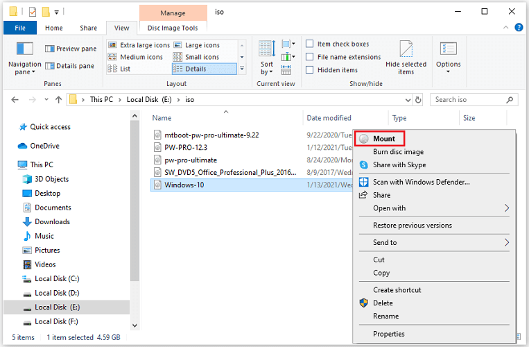
Task: Select the View ribbon tab
Action: pyautogui.click(x=121, y=28)
